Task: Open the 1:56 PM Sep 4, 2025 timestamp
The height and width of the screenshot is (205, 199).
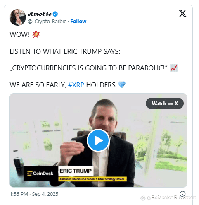Action: 34,194
